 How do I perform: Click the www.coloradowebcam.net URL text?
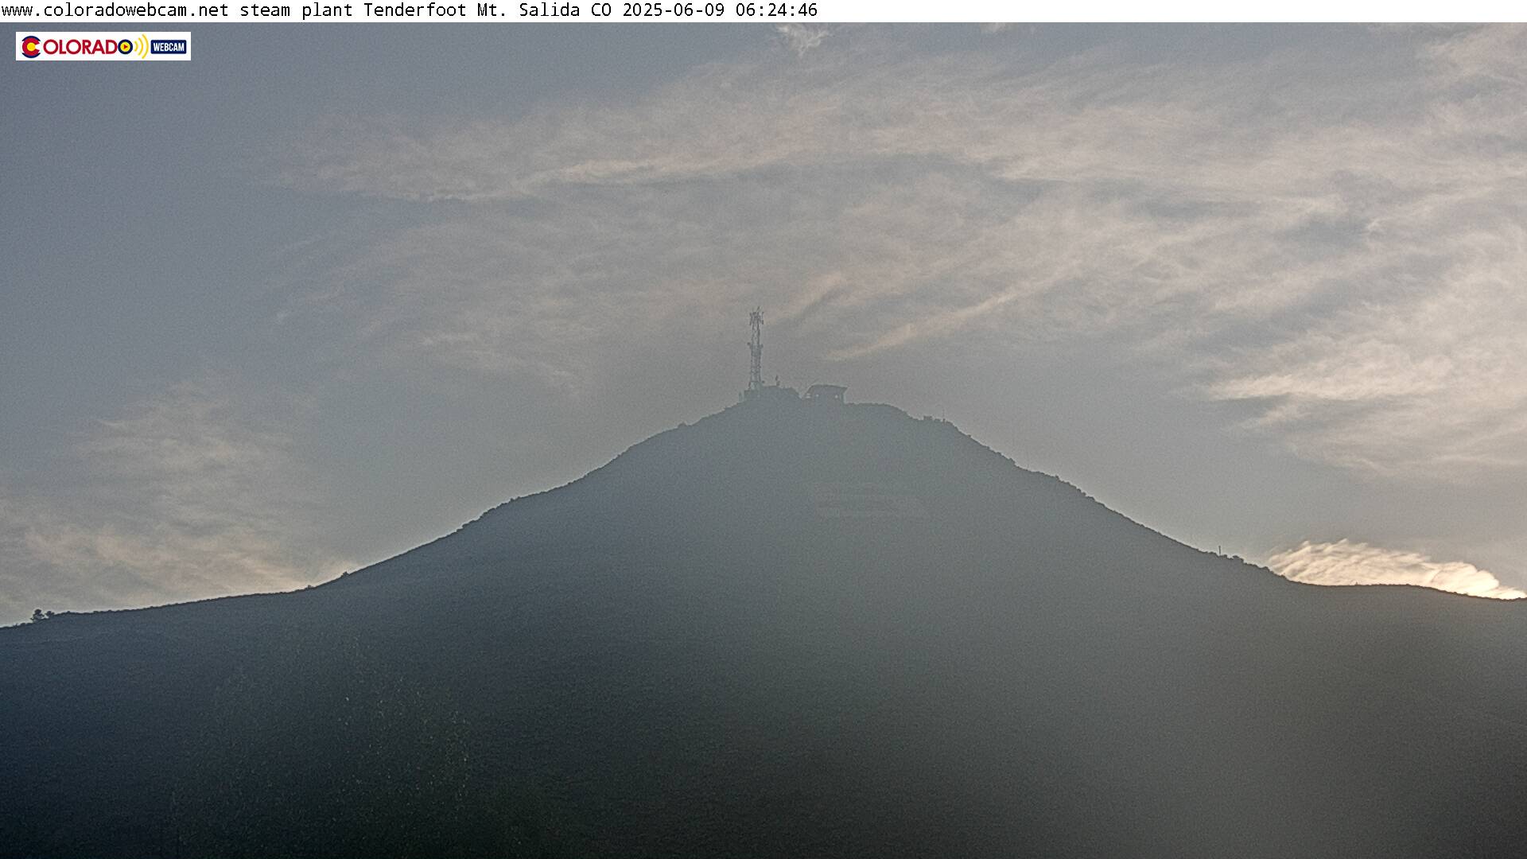pyautogui.click(x=115, y=10)
